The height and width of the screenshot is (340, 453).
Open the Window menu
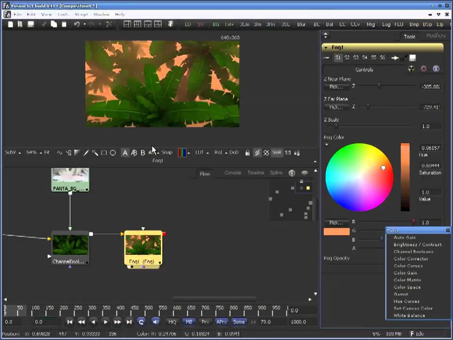(101, 14)
